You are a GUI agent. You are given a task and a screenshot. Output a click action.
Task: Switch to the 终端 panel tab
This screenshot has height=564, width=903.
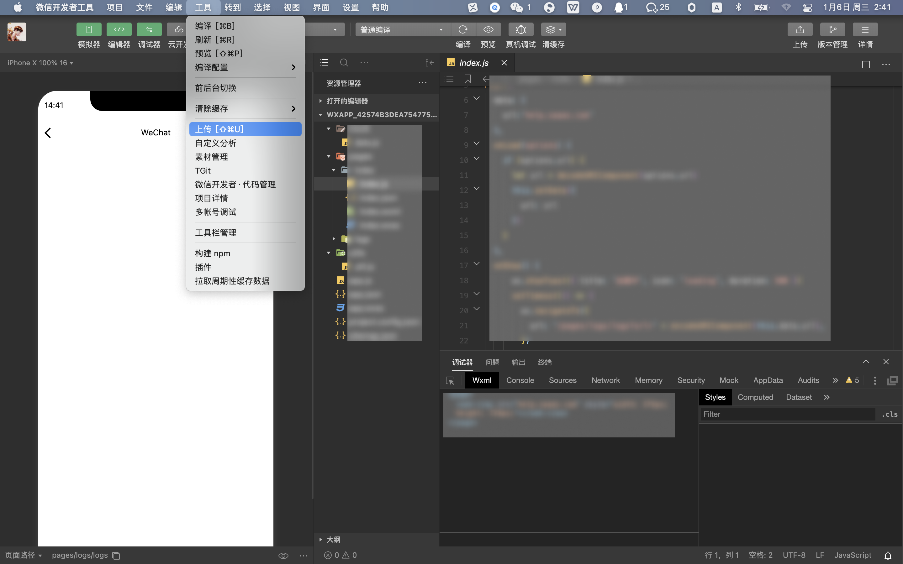pyautogui.click(x=545, y=362)
